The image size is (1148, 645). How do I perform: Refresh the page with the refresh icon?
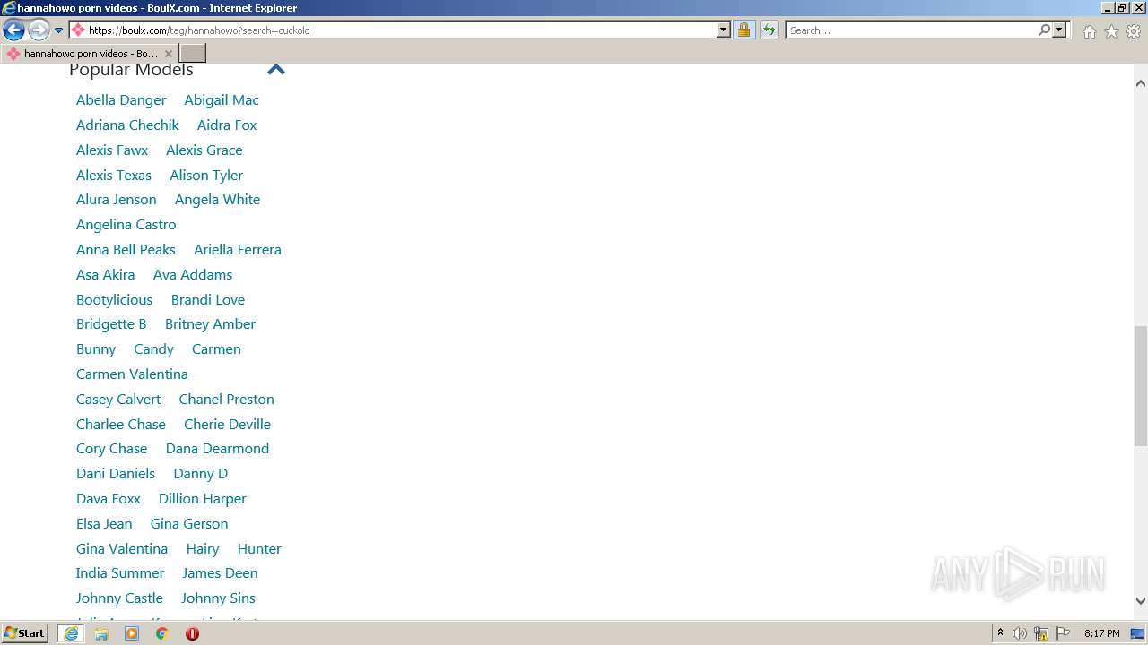[x=770, y=30]
